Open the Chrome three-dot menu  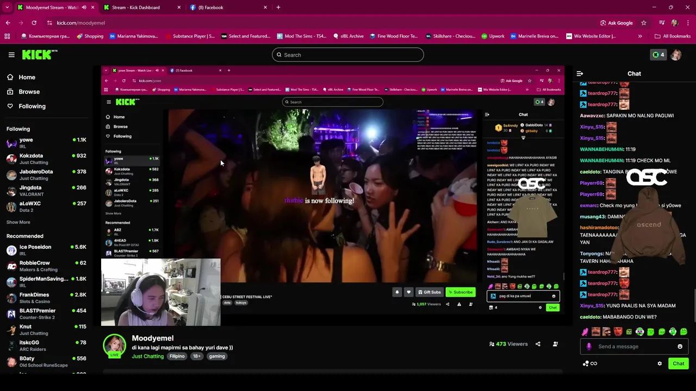click(x=688, y=23)
